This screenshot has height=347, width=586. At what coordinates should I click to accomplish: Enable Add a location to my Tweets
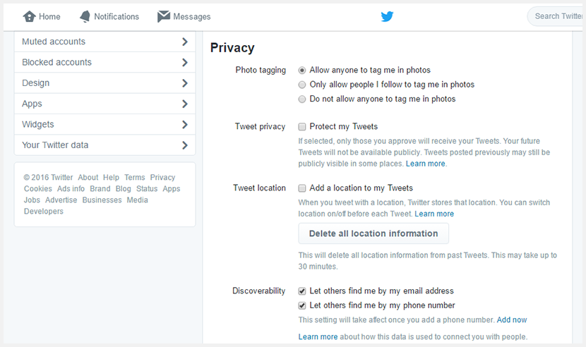[302, 188]
